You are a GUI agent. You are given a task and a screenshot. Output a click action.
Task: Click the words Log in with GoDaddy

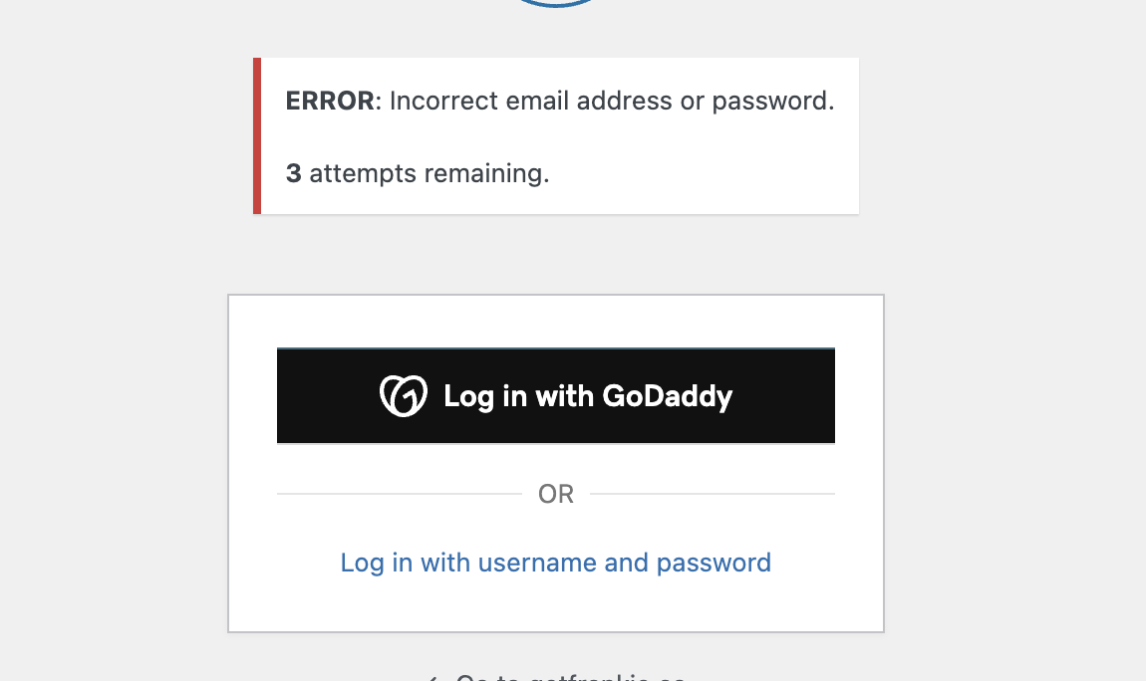tap(588, 395)
